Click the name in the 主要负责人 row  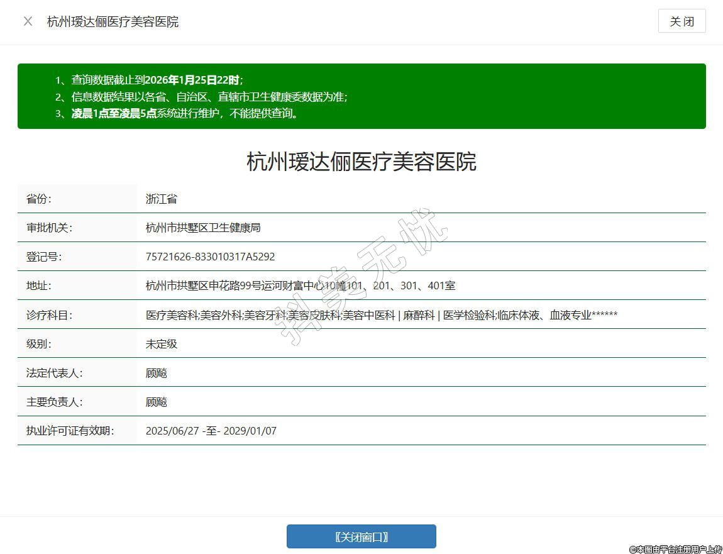click(x=157, y=402)
